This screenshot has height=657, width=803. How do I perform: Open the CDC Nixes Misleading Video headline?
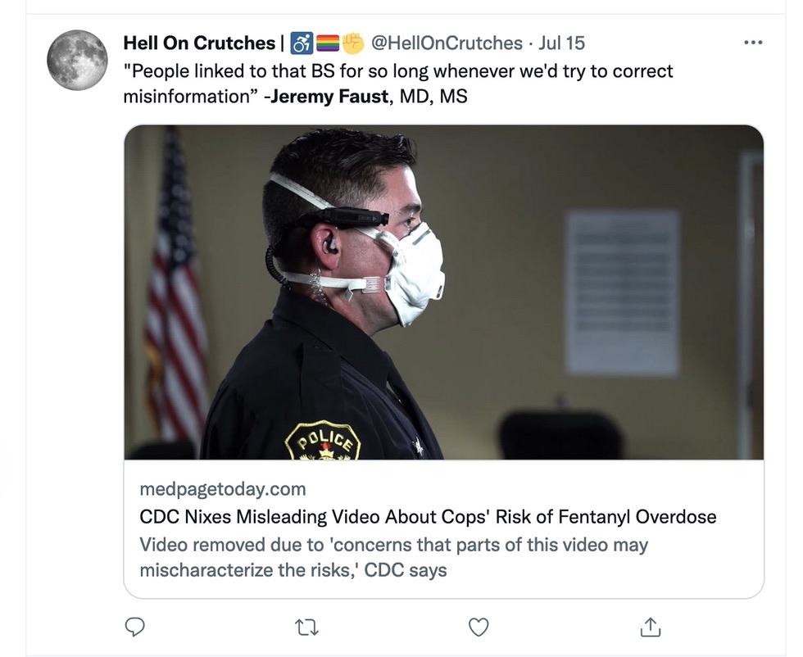(428, 517)
